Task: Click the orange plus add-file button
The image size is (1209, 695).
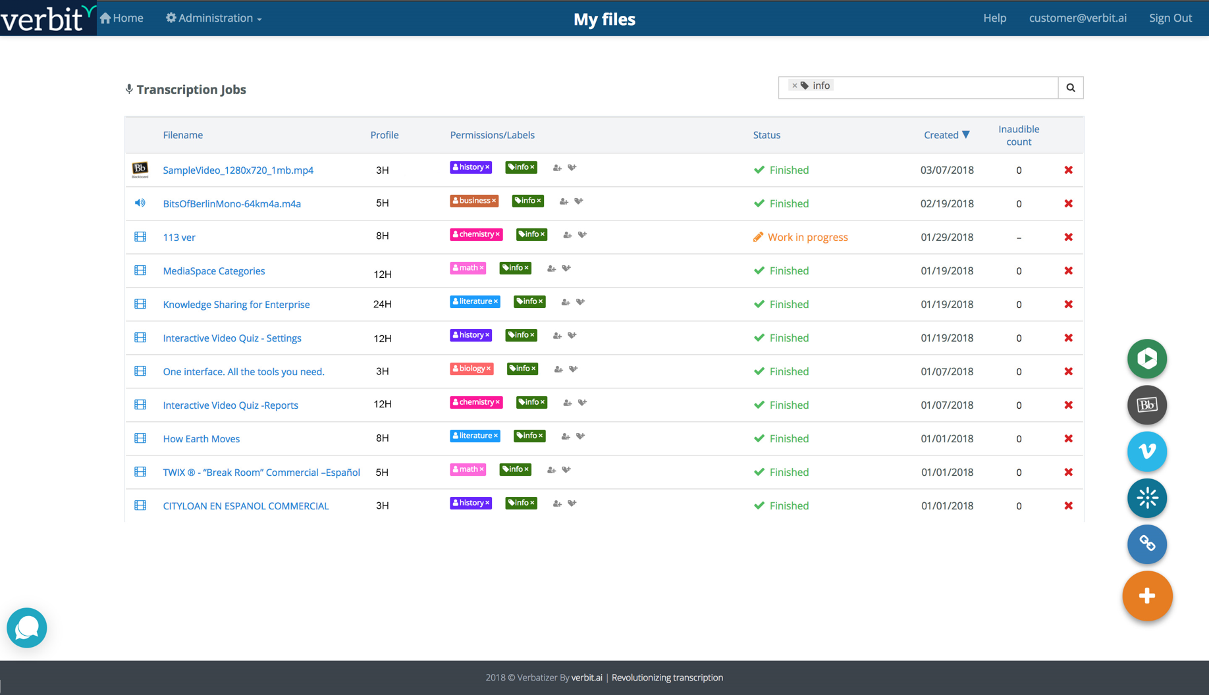Action: 1147,596
